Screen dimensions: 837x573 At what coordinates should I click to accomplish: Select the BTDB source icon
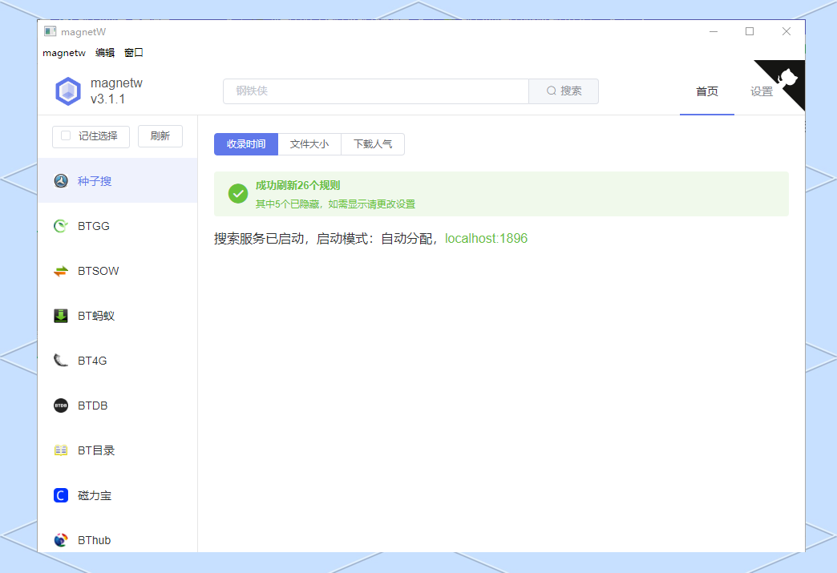click(61, 406)
